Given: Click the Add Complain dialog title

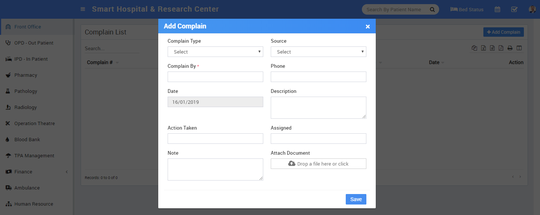Looking at the screenshot, I should point(185,26).
